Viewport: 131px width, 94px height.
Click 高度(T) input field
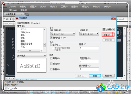(x=89, y=48)
